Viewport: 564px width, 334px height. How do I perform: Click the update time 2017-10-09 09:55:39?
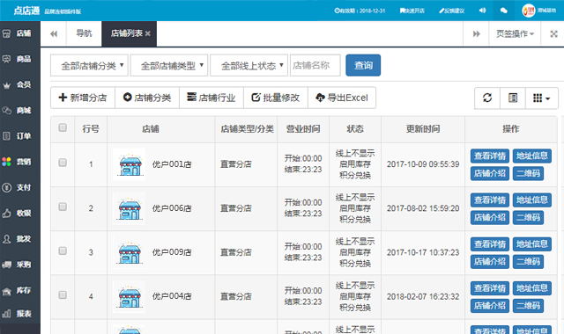[x=423, y=164]
